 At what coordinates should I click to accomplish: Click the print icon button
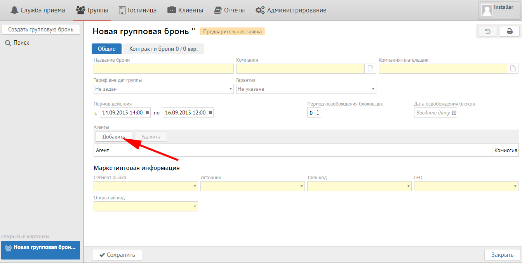coord(510,31)
